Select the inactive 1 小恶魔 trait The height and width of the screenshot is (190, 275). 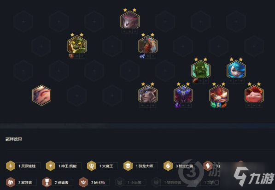131,182
